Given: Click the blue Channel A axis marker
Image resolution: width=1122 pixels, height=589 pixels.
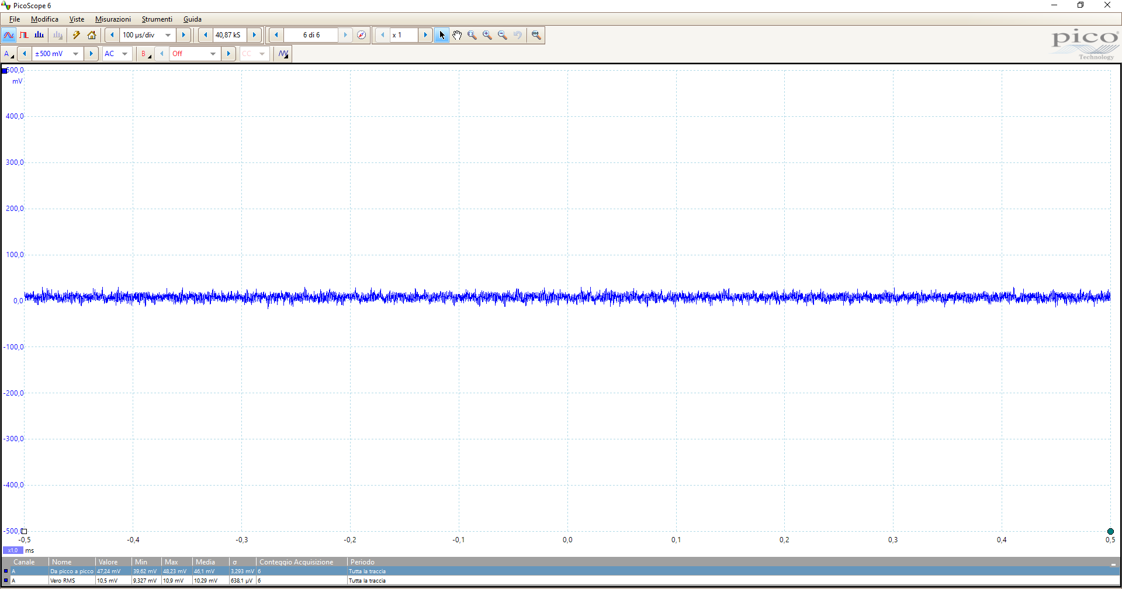Looking at the screenshot, I should coord(5,71).
